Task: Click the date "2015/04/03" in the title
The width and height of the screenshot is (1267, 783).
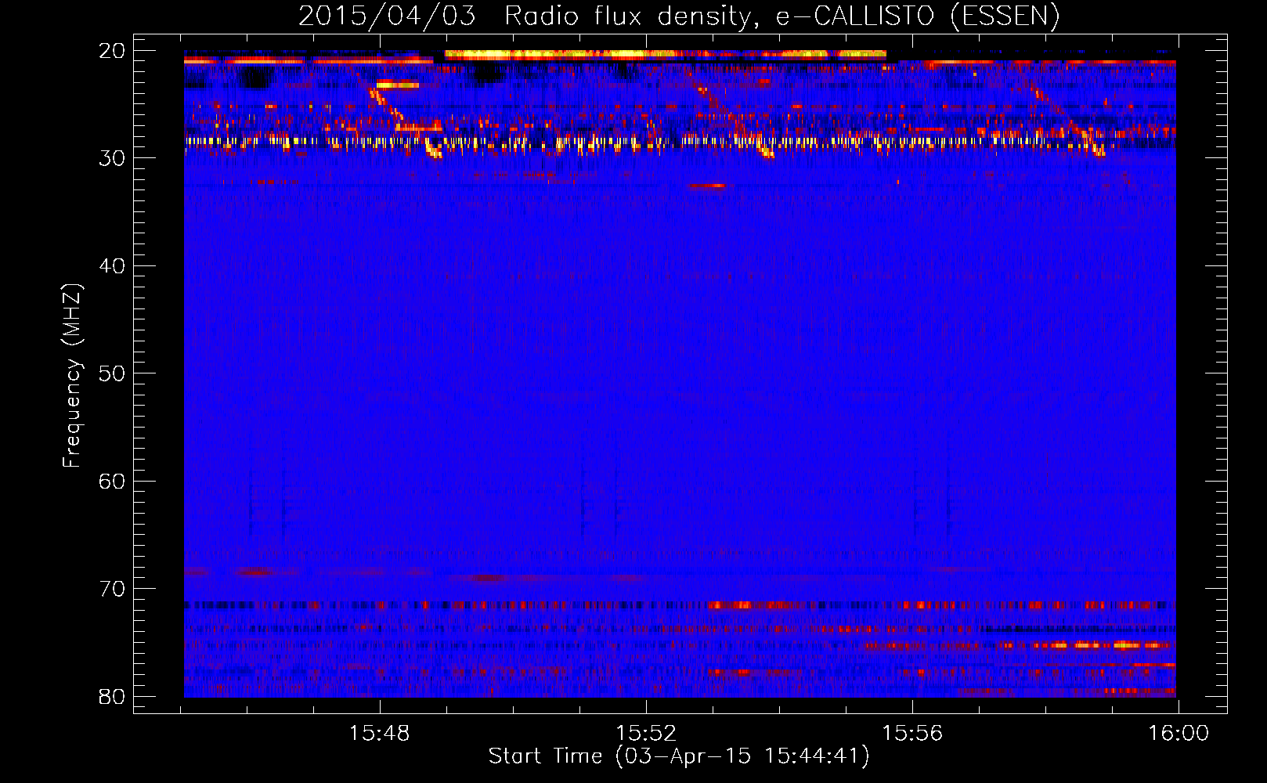Action: (x=388, y=16)
